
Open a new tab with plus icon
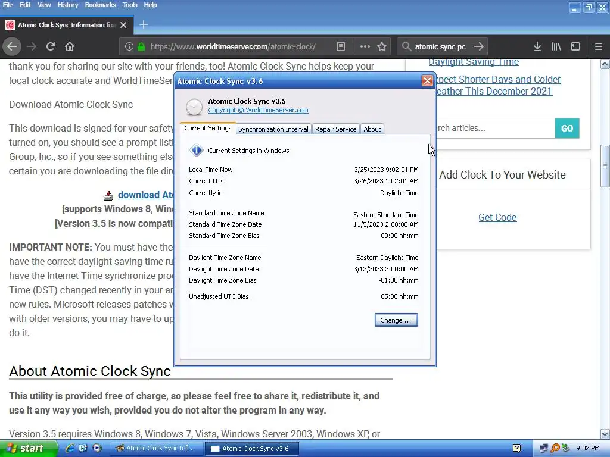[x=144, y=24]
